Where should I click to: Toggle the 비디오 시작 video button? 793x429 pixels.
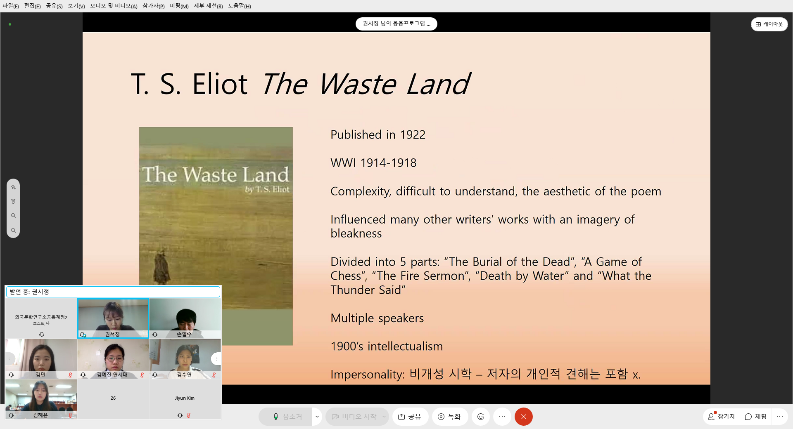354,417
